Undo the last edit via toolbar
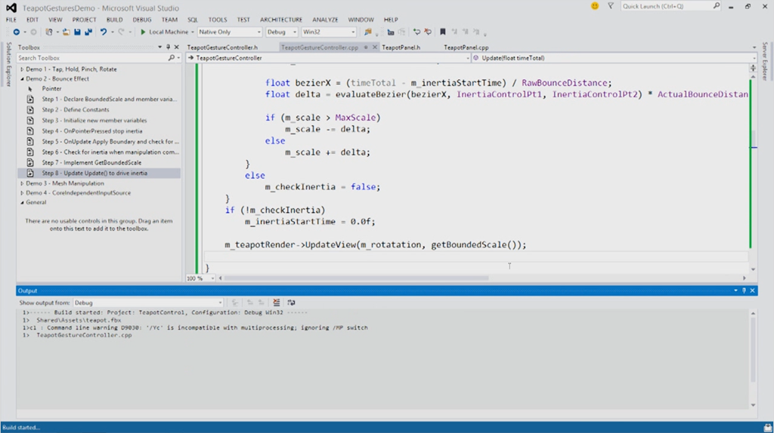Image resolution: width=774 pixels, height=433 pixels. point(103,32)
